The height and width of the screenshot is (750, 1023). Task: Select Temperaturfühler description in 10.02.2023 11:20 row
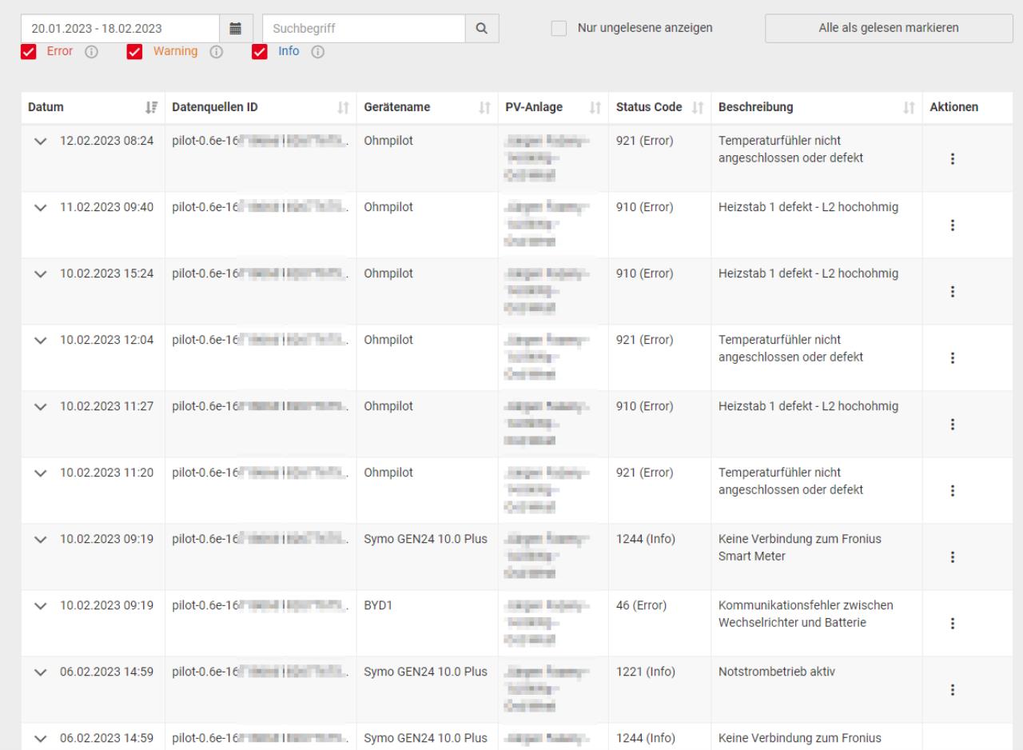click(791, 481)
